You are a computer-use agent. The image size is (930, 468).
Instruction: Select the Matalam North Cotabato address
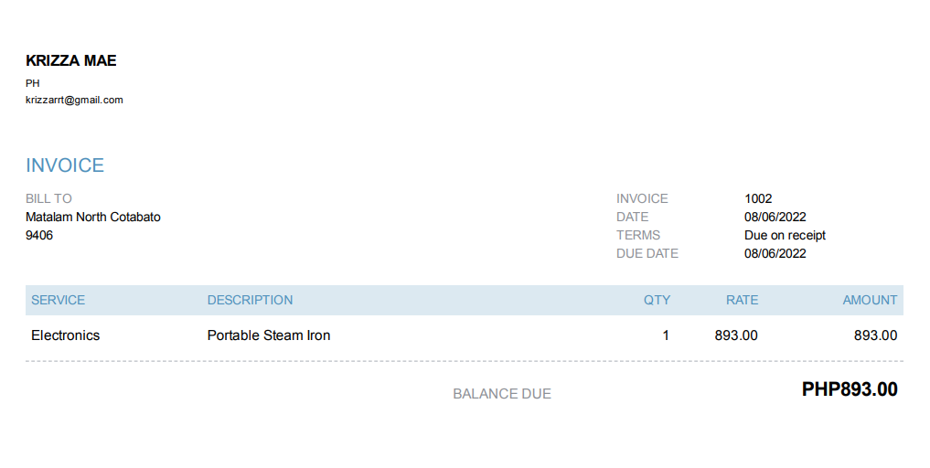coord(93,217)
